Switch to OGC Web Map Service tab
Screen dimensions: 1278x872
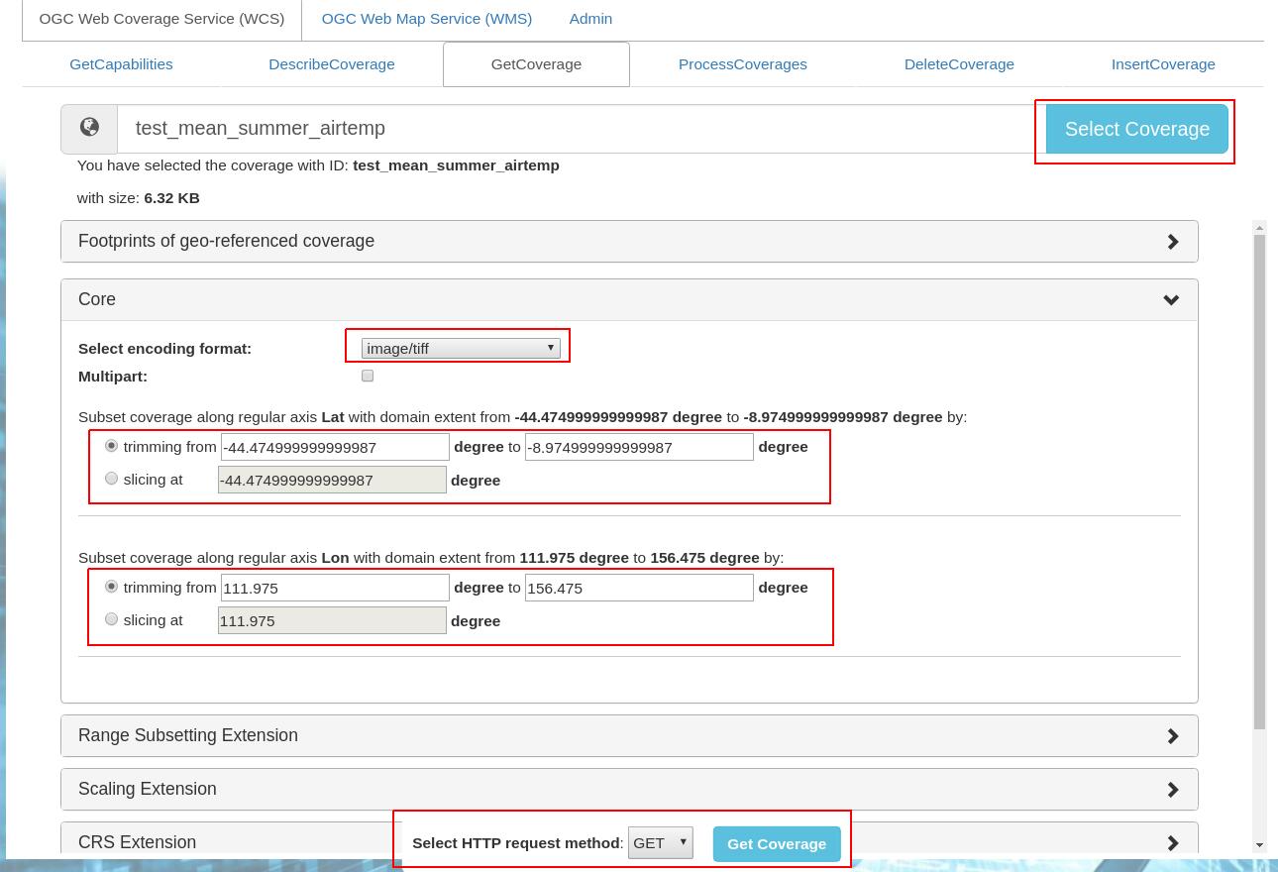click(426, 19)
